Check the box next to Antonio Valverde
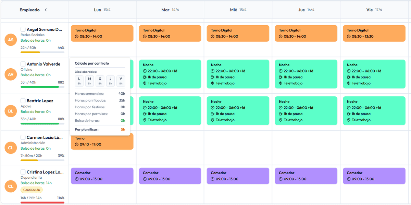The width and height of the screenshot is (411, 205). coord(23,64)
